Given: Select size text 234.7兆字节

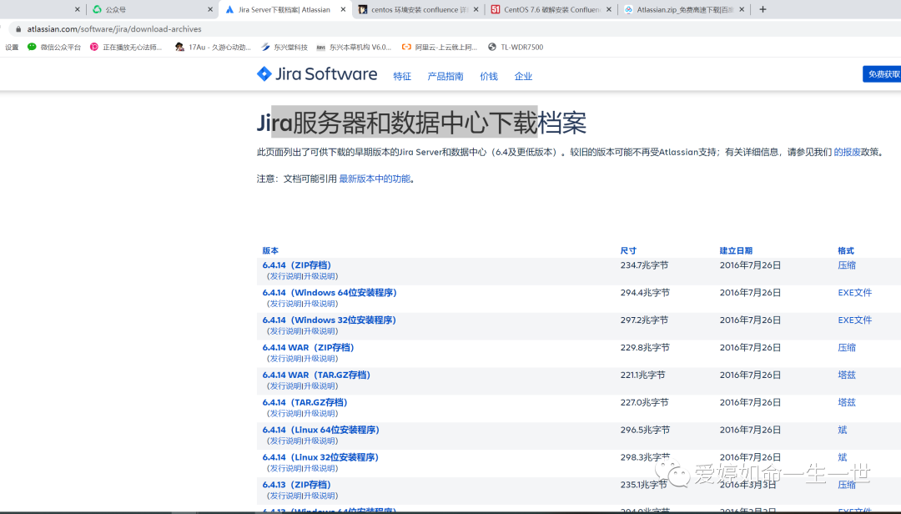Looking at the screenshot, I should point(644,265).
